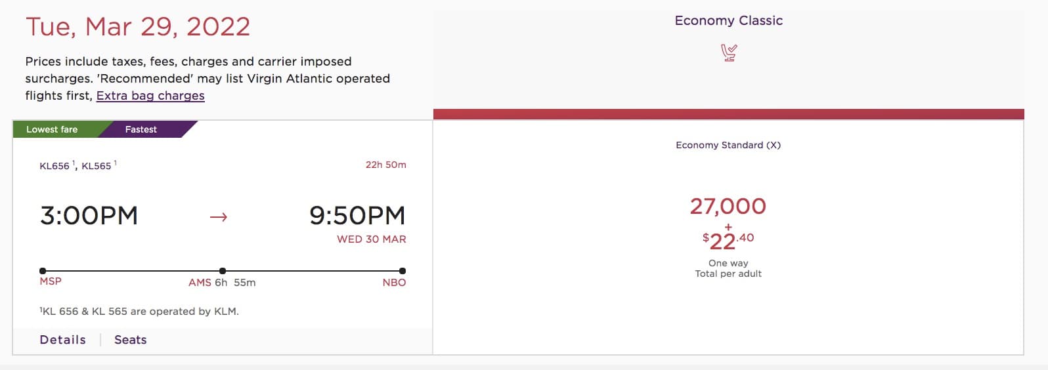Click the Economy Classic seat icon
This screenshot has width=1048, height=370.
(729, 52)
